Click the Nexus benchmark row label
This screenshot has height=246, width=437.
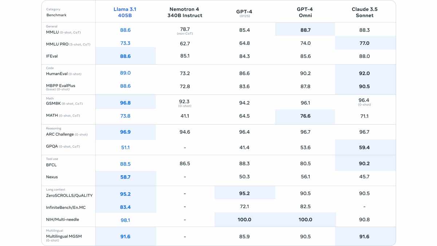52,177
